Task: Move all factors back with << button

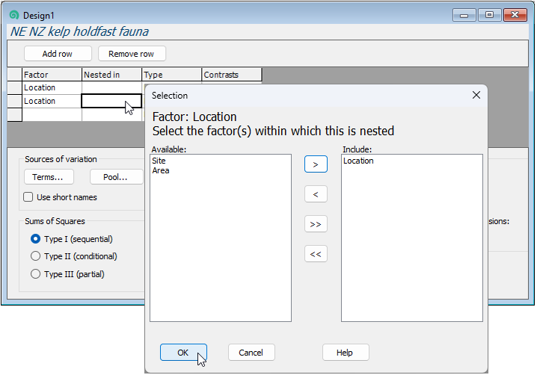Action: pos(316,254)
